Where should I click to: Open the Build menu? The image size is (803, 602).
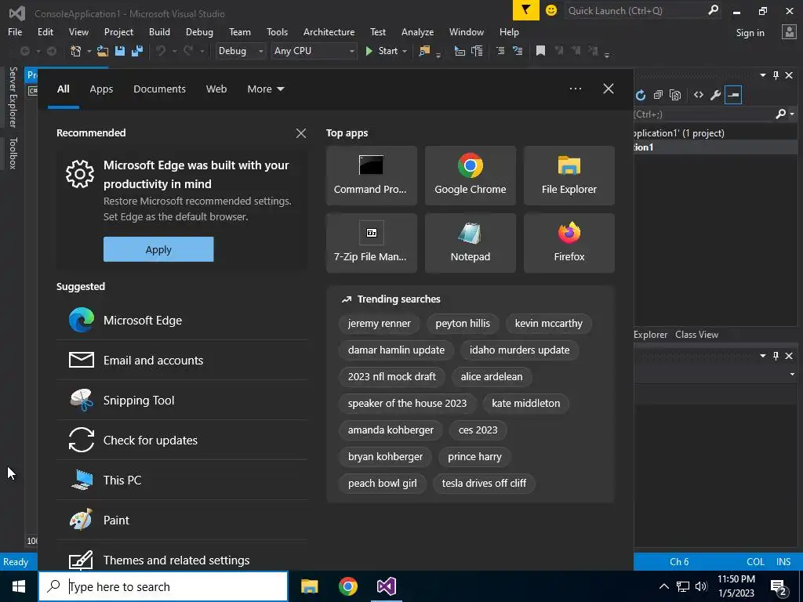[x=159, y=31]
